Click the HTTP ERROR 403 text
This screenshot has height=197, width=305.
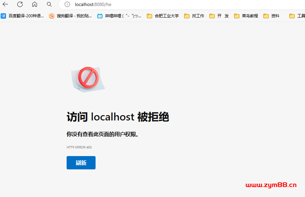pos(79,147)
